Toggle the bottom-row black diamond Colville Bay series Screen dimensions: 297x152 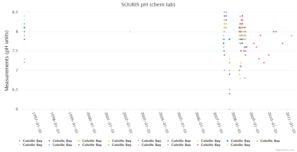[92, 145]
